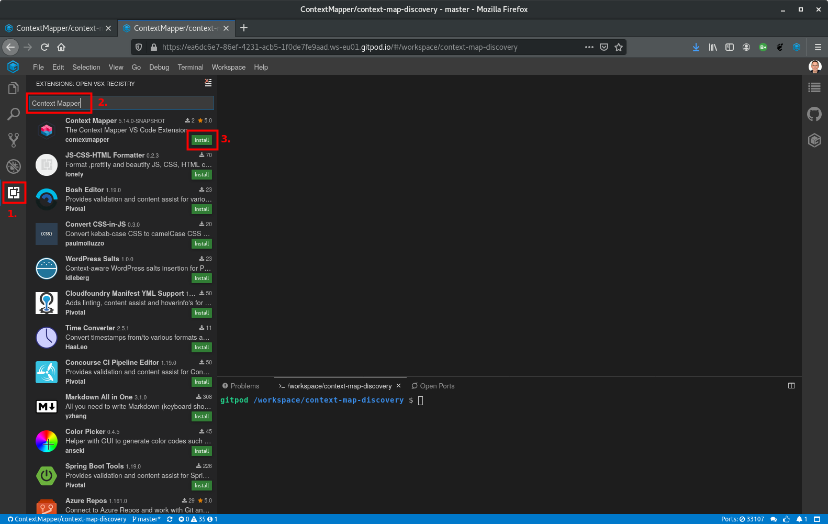This screenshot has width=828, height=524.
Task: Install JS-CSS-HTML Formatter extension
Action: (202, 175)
